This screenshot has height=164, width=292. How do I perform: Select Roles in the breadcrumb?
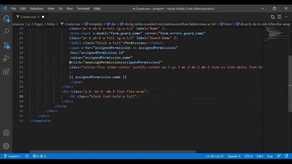click(x=51, y=24)
